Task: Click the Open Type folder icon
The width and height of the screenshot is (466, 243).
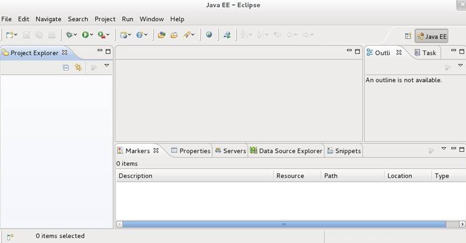Action: (x=161, y=35)
